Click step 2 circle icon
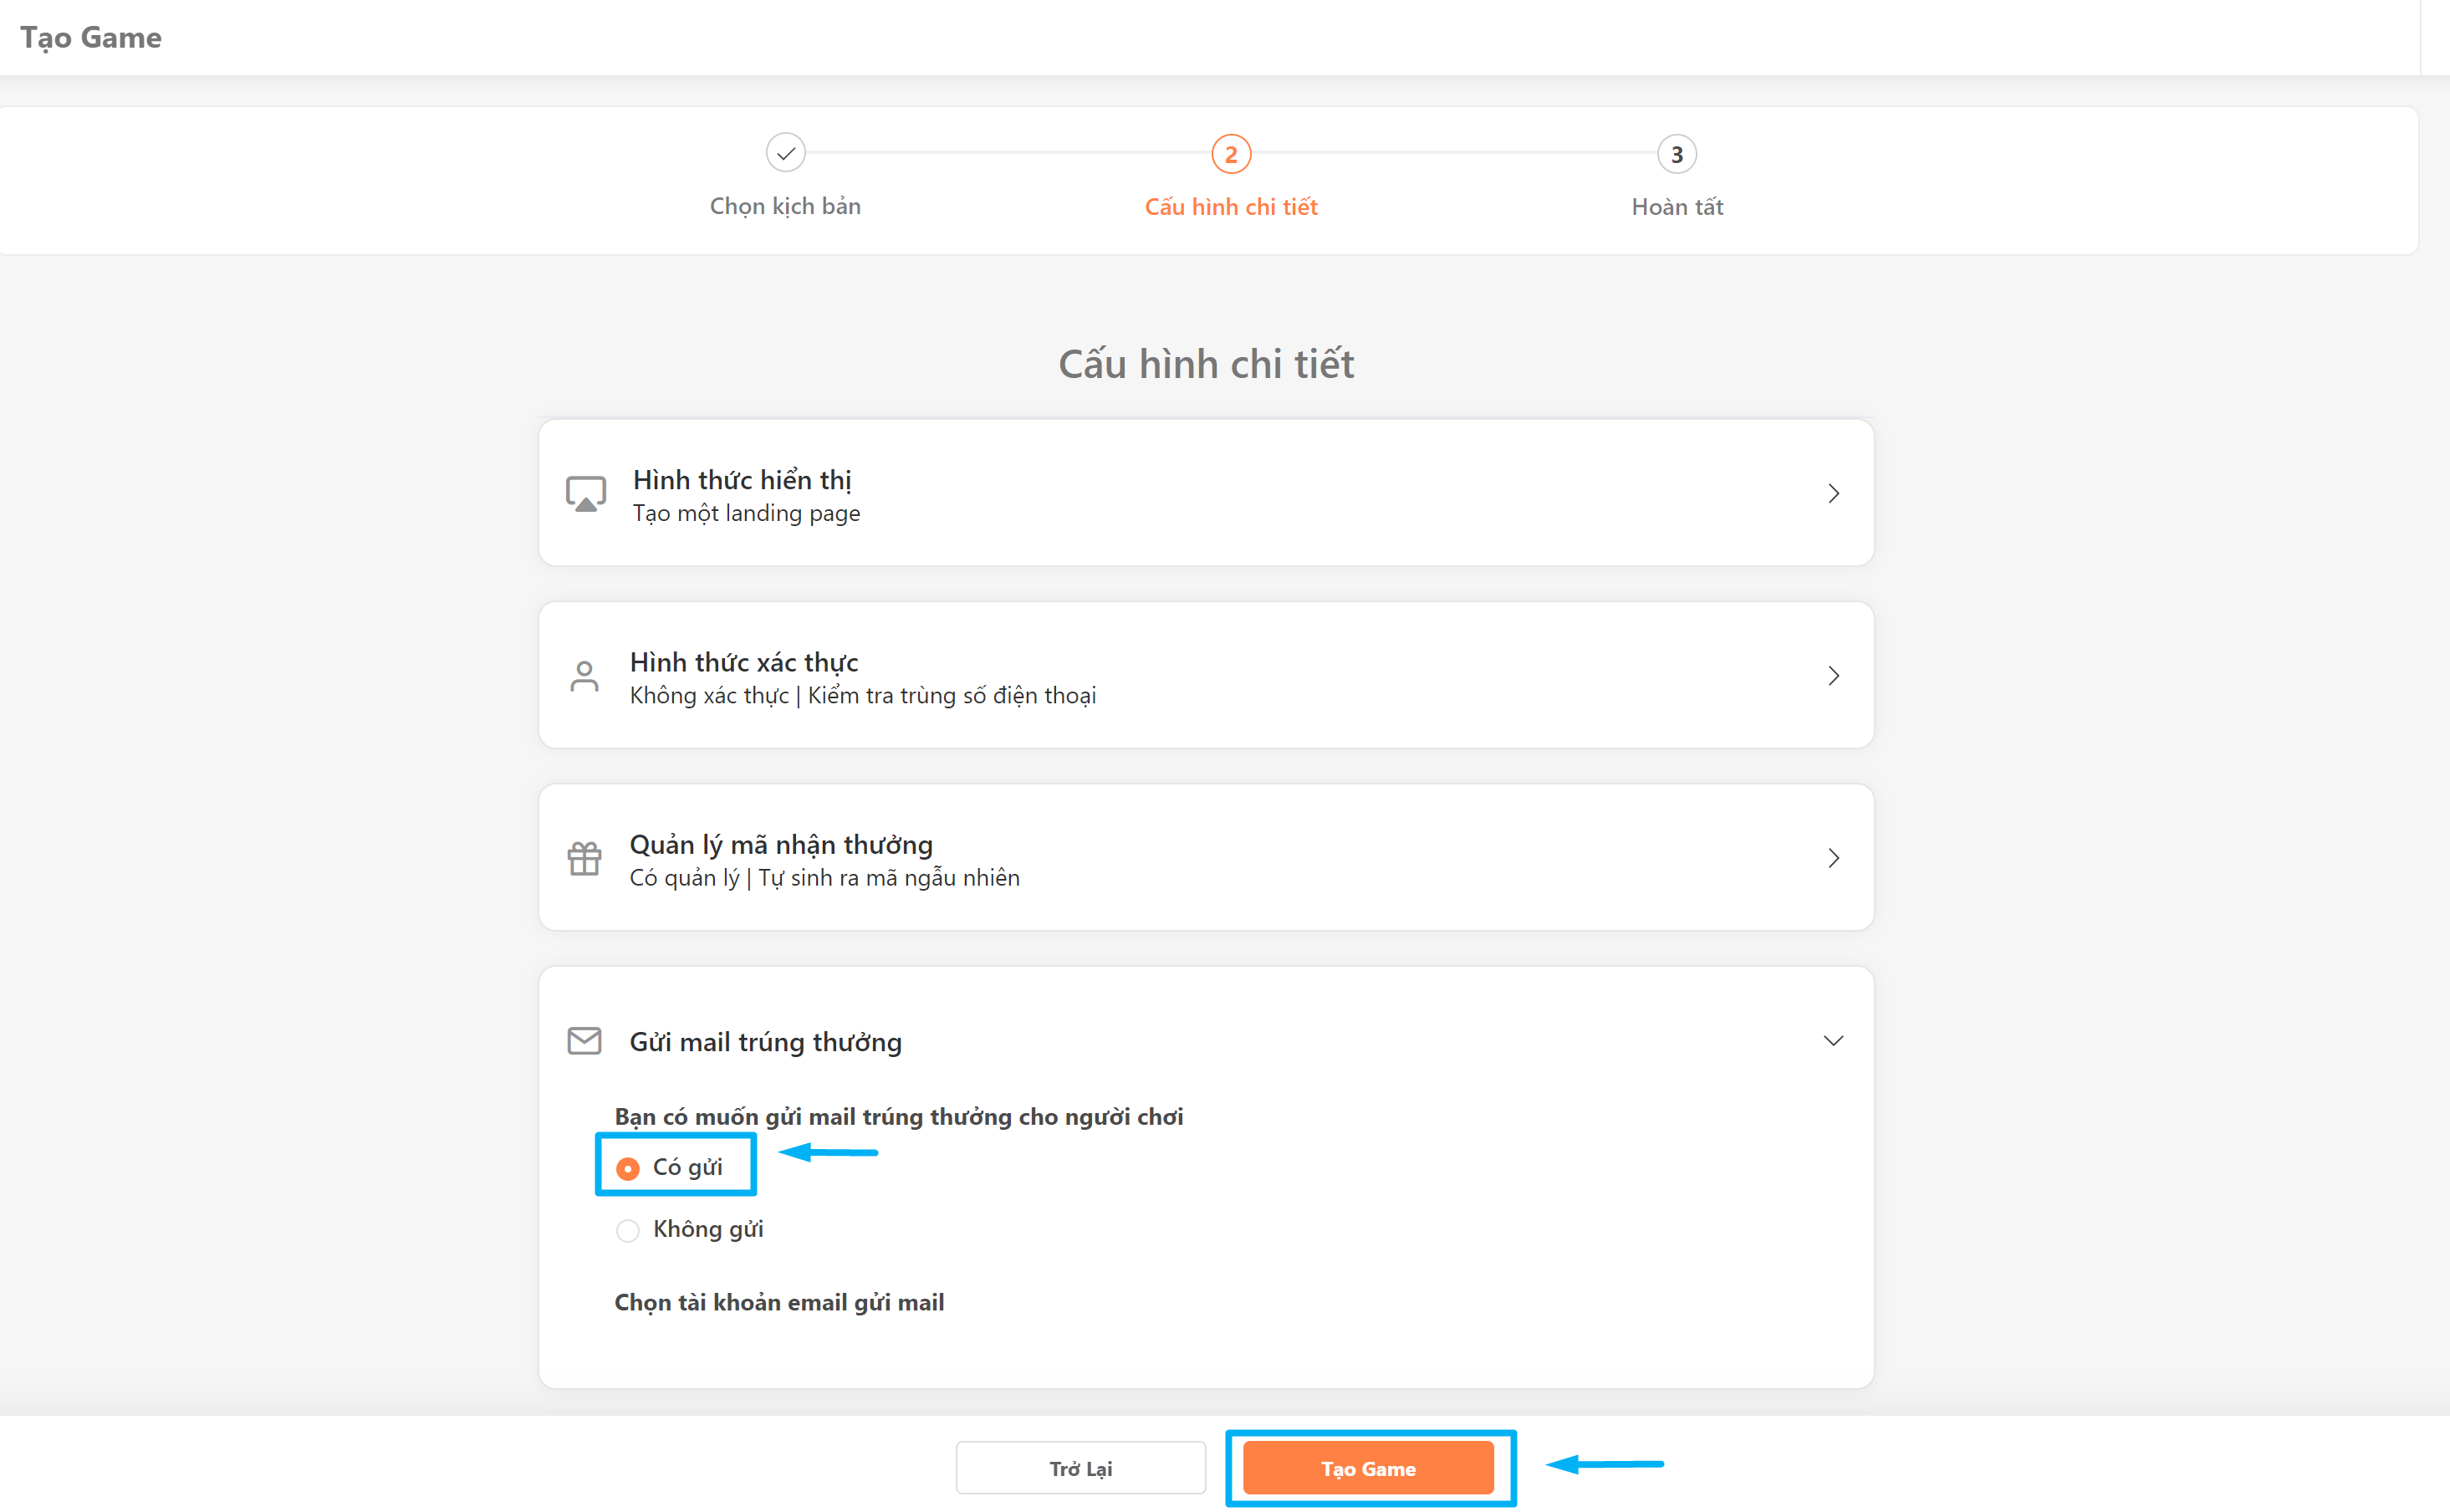 1231,154
